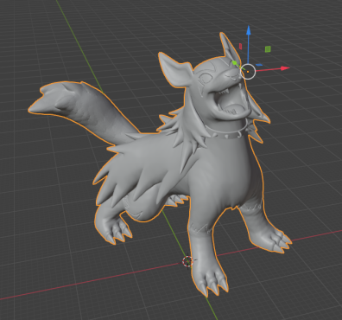Click the small red plane handle of the gizmo
Viewport: 342px width, 320px height.
[241, 47]
